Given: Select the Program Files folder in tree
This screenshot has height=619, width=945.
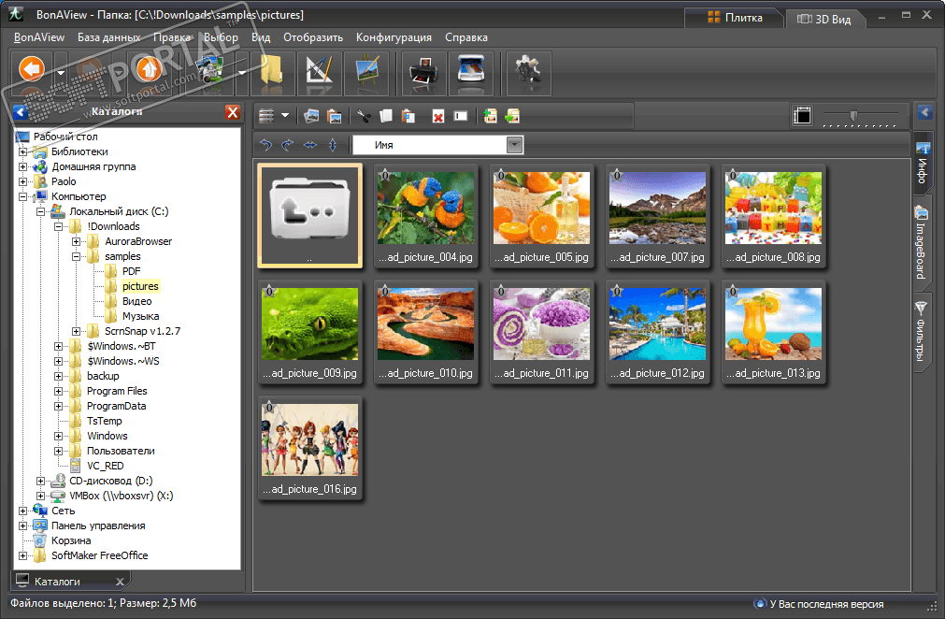Looking at the screenshot, I should 117,391.
